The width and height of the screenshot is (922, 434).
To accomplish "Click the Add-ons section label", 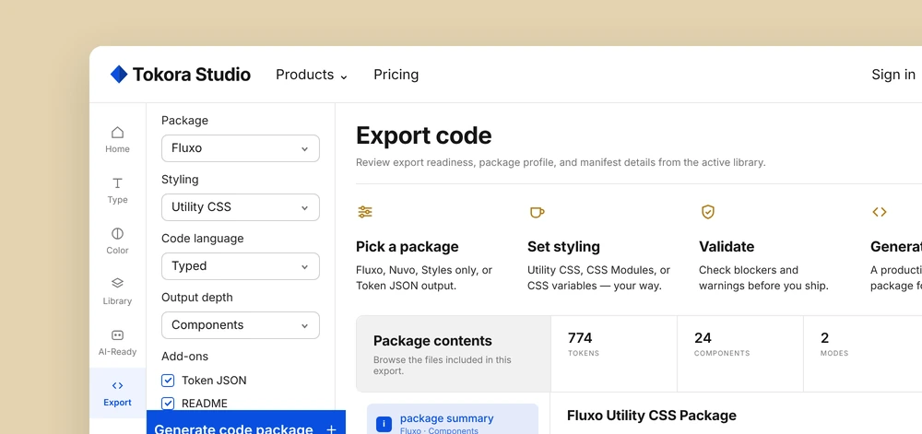I will (184, 357).
